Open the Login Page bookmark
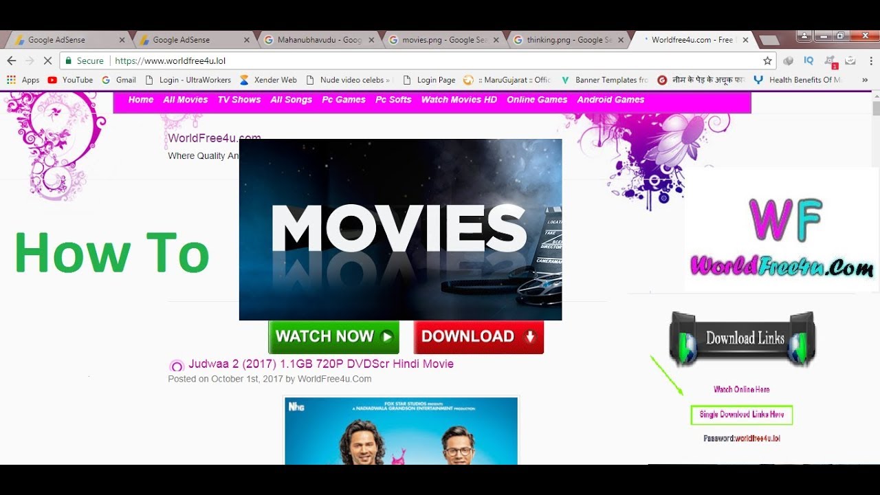Viewport: 880px width, 495px height. [429, 80]
